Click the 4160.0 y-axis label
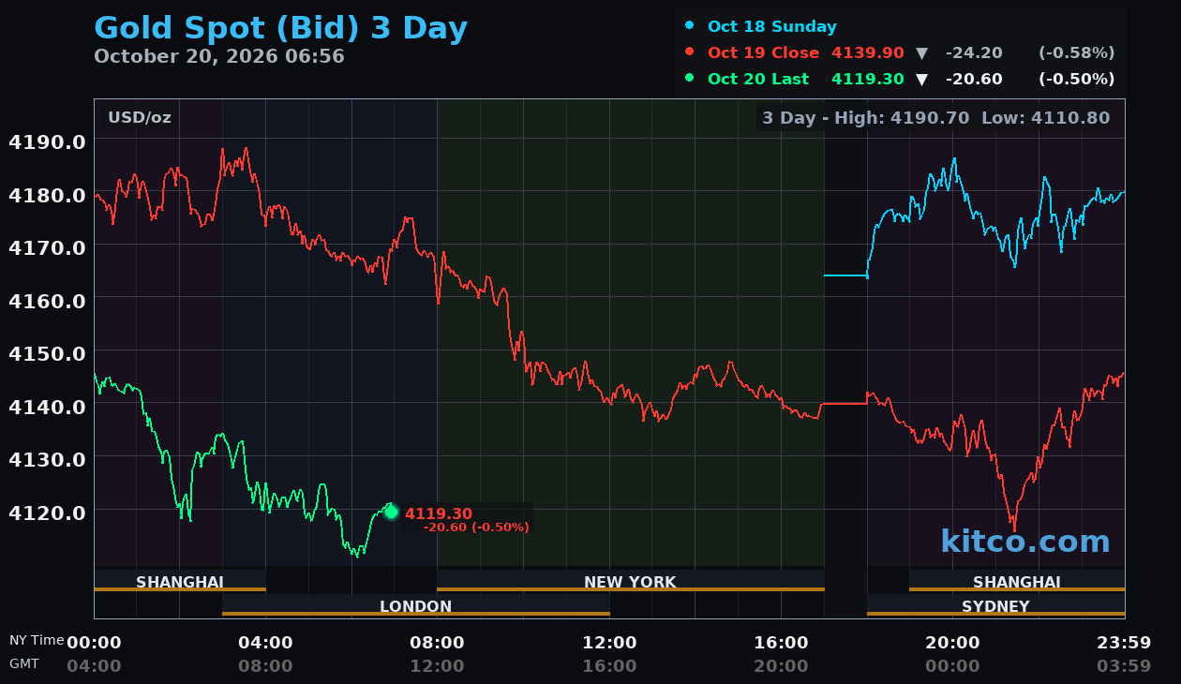This screenshot has width=1181, height=684. pos(47,300)
